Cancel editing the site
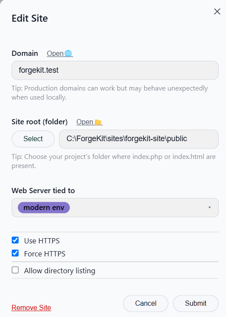This screenshot has height=317, width=226. coord(146,303)
